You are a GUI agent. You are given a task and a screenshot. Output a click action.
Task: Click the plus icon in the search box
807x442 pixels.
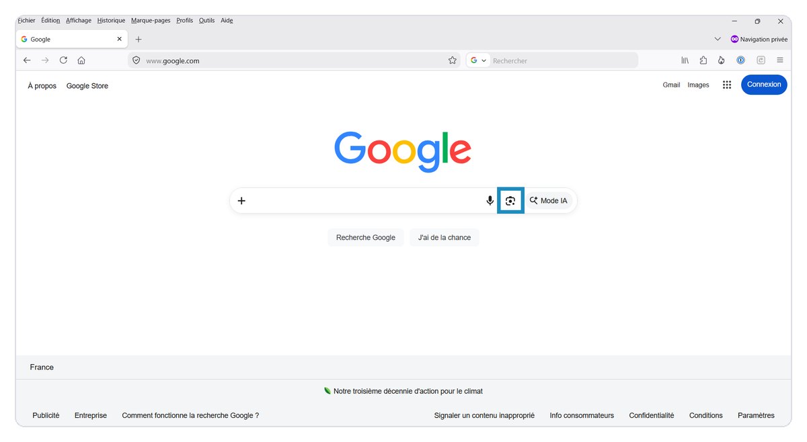(241, 201)
